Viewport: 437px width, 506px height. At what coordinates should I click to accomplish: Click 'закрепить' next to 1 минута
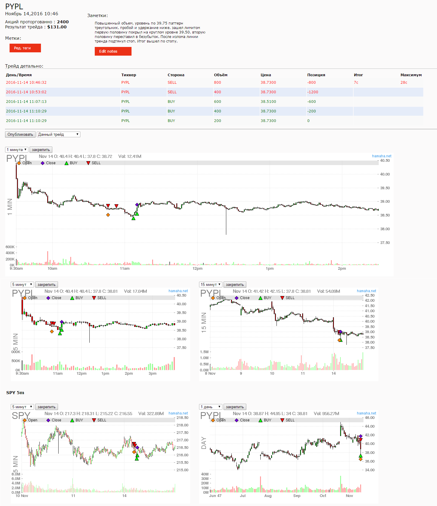[x=41, y=150]
